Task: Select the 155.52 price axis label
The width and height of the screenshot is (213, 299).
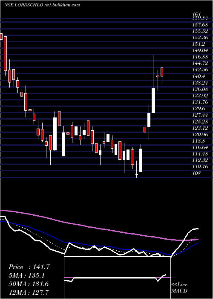Action: [x=200, y=31]
